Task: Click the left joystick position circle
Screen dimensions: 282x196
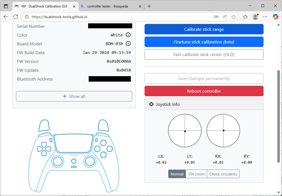Action: (x=185, y=131)
